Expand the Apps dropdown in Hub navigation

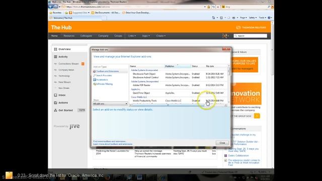click(x=146, y=36)
